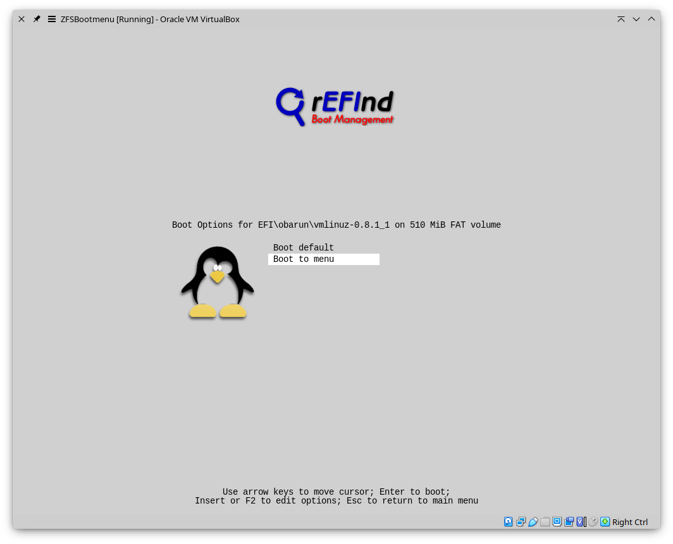Click the USB devices status icon
673x544 pixels.
tap(533, 522)
